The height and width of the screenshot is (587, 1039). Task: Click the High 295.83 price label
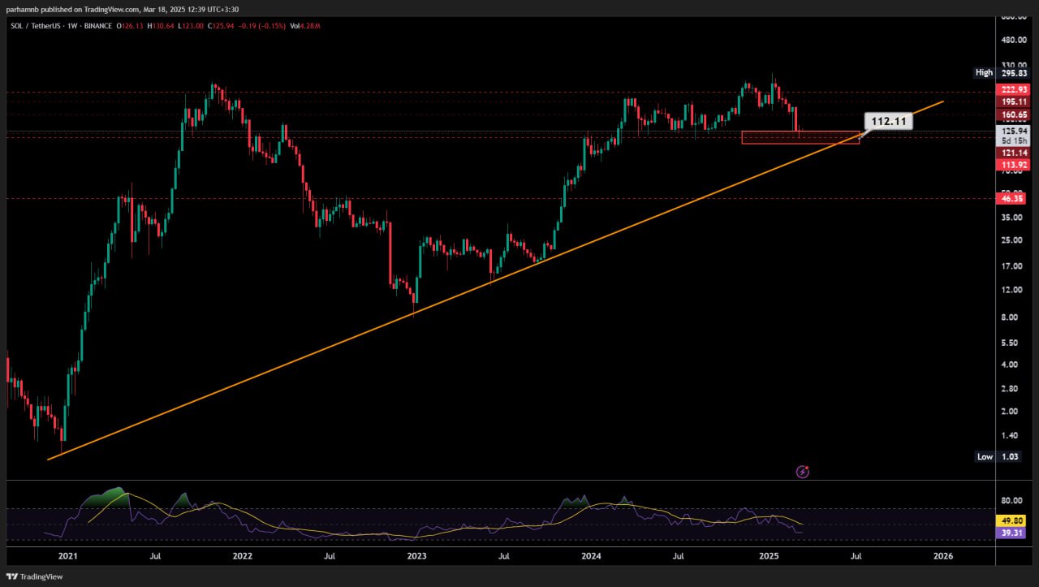coord(1001,72)
